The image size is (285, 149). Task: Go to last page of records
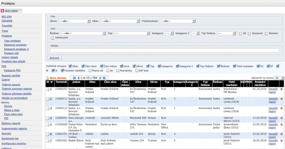104,78
